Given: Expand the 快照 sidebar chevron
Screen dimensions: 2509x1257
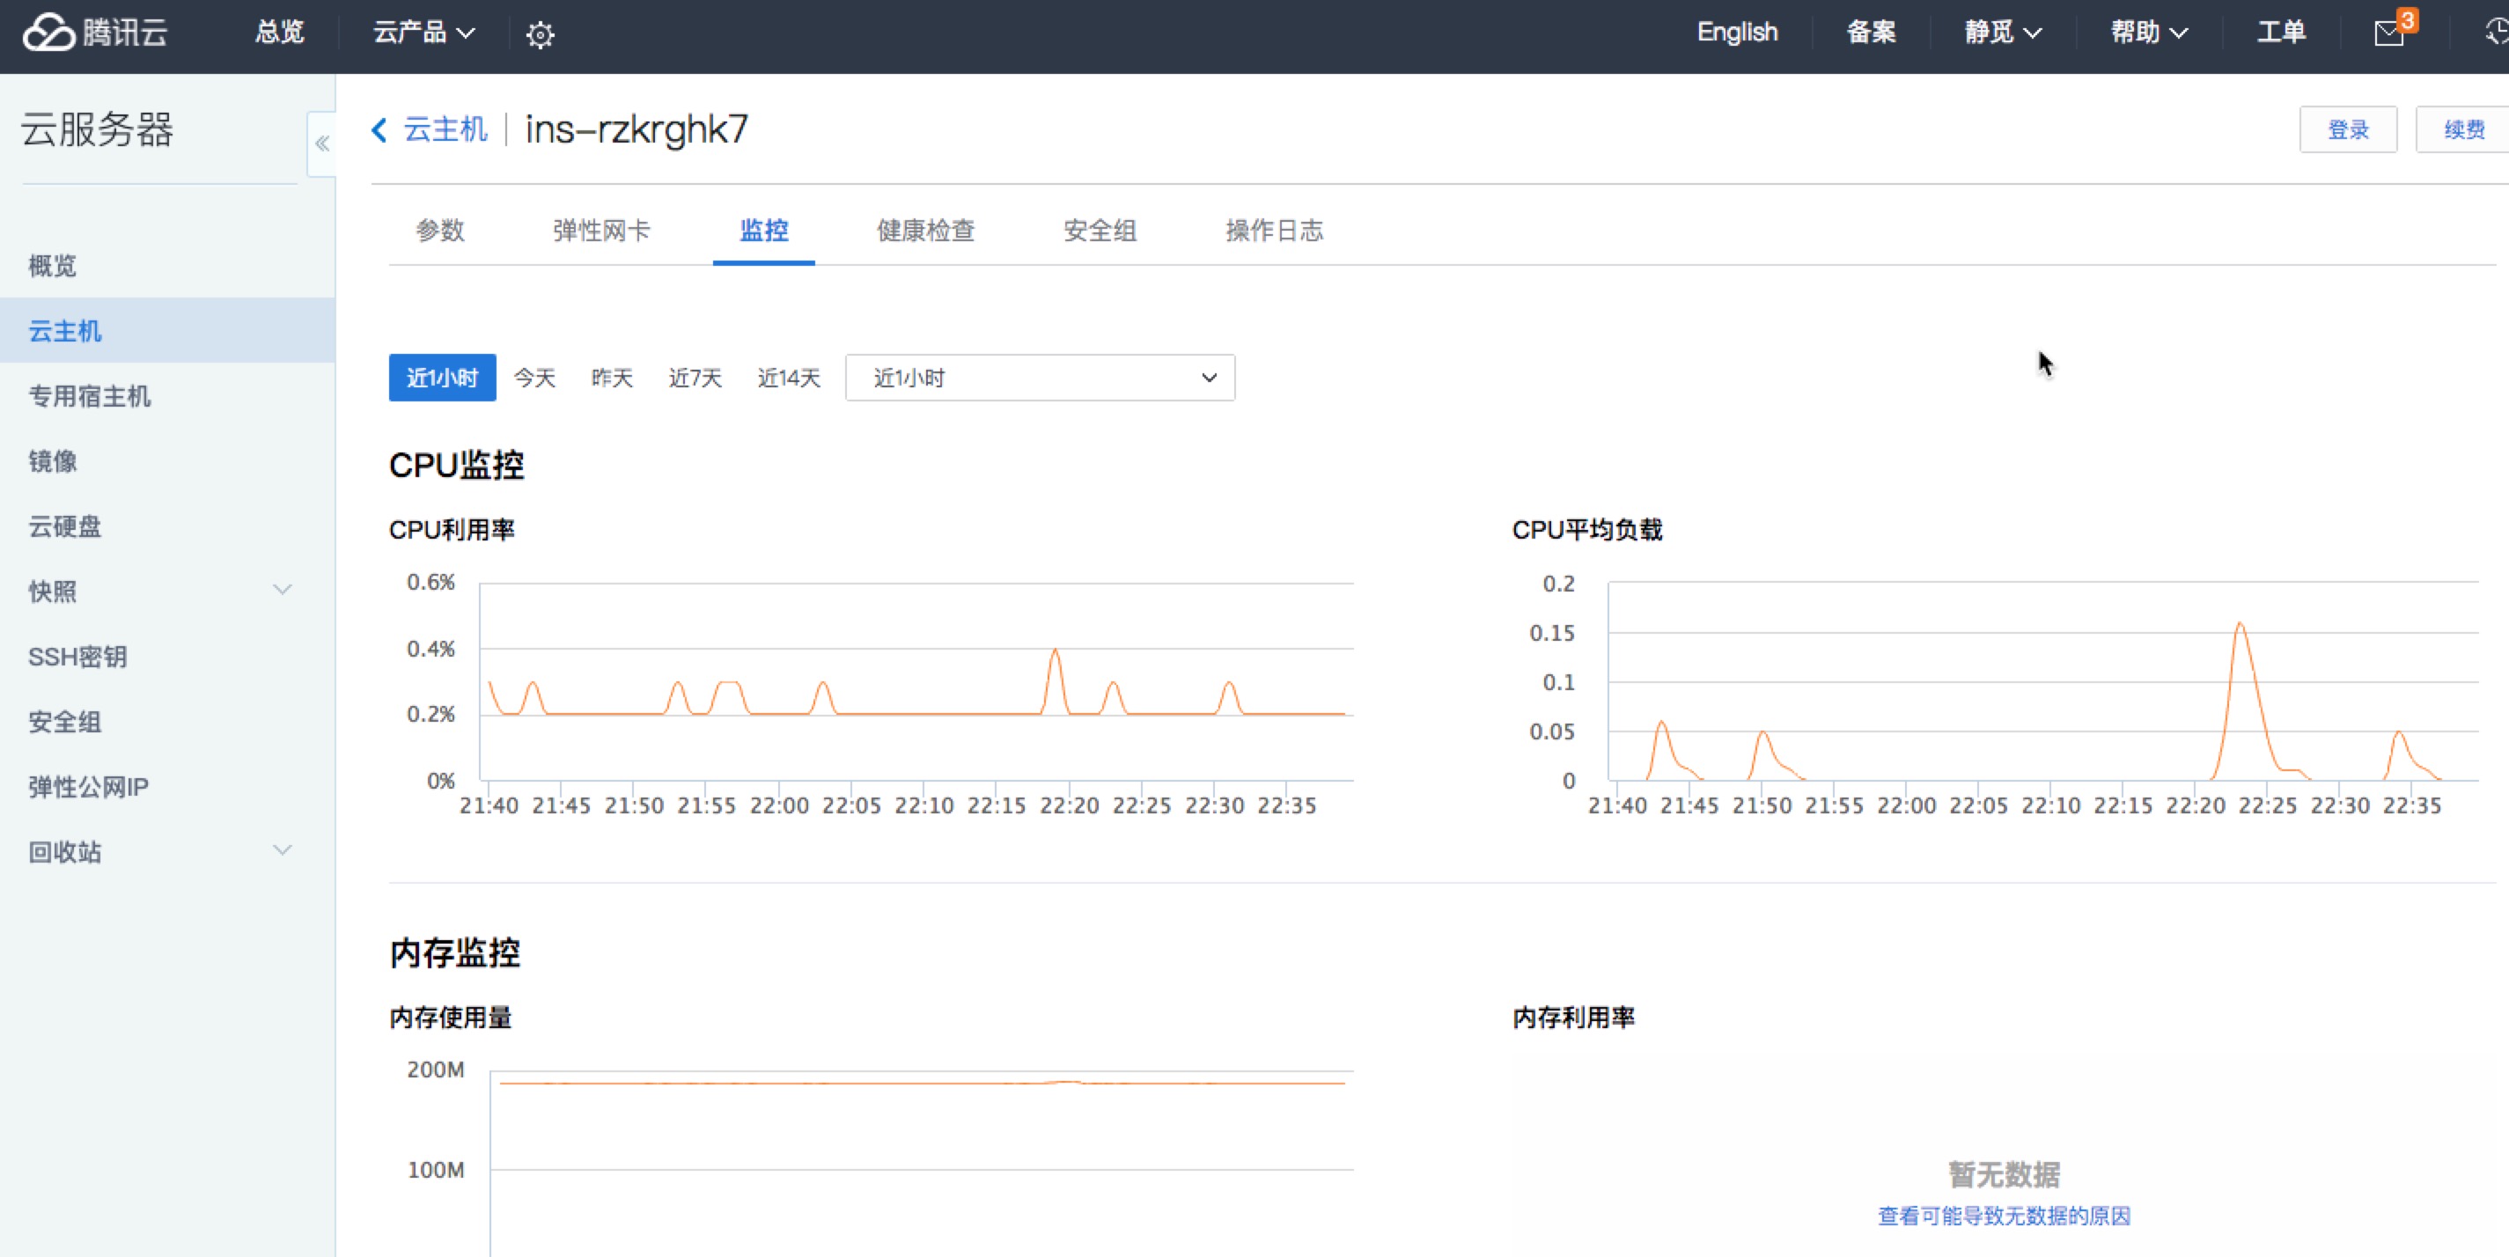Looking at the screenshot, I should coord(283,590).
